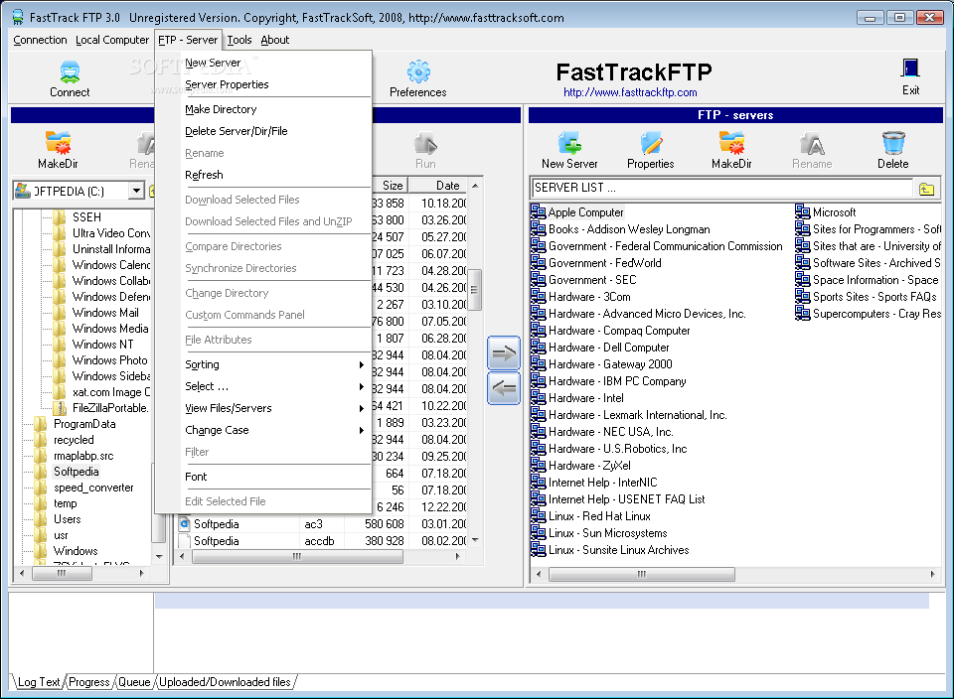Select speed_converter folder in tree
Viewport: 954px width, 699px height.
click(x=83, y=488)
